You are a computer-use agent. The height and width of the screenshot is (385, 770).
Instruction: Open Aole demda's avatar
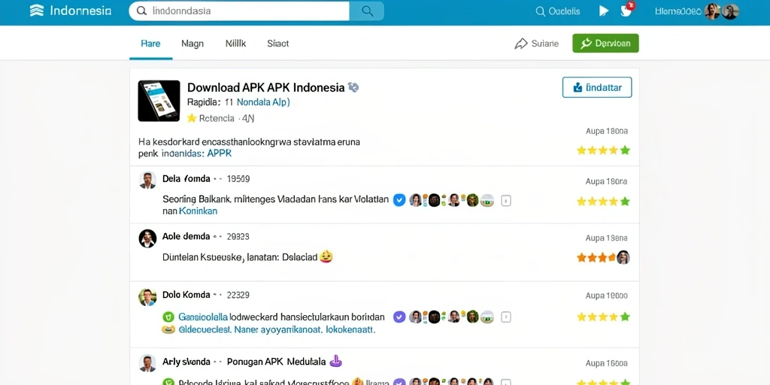tap(147, 238)
